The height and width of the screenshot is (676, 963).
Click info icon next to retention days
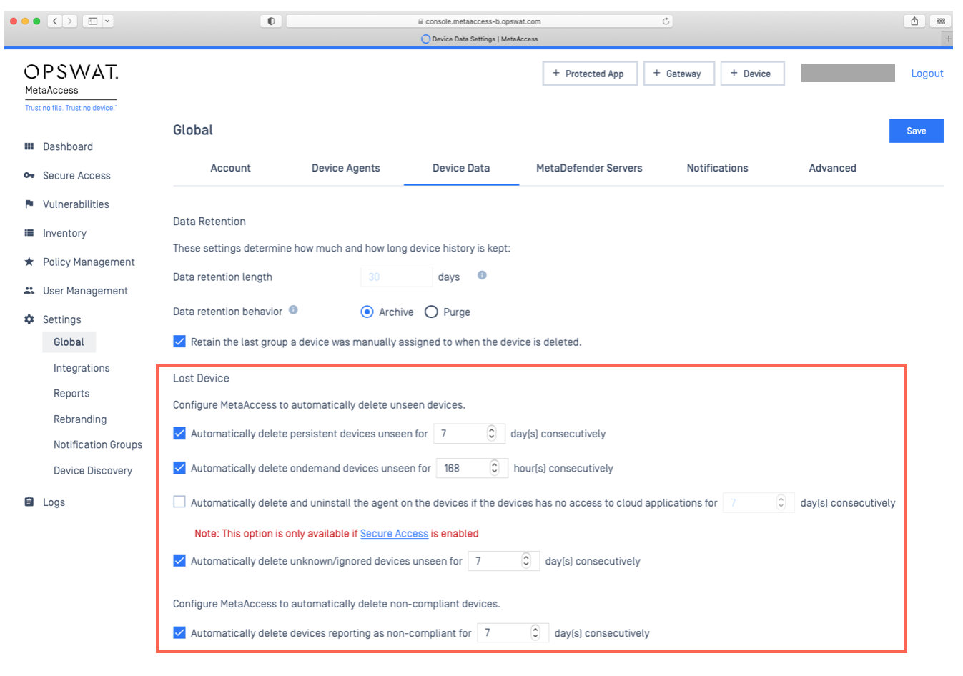click(482, 275)
